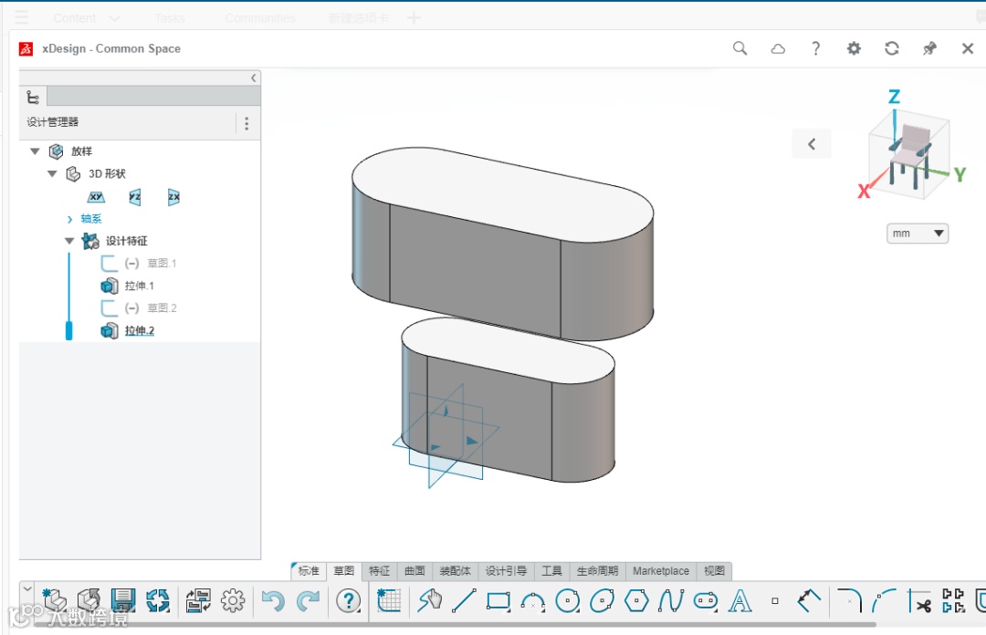Viewport: 986px width, 635px height.
Task: Select the Rectangle sketch tool
Action: (x=498, y=601)
